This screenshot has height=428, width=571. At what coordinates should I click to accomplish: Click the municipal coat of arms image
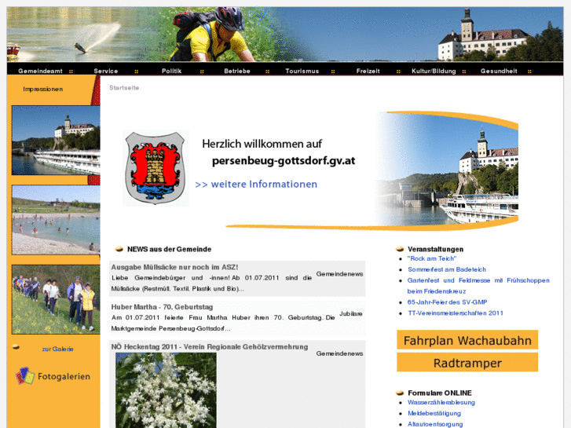click(x=156, y=168)
